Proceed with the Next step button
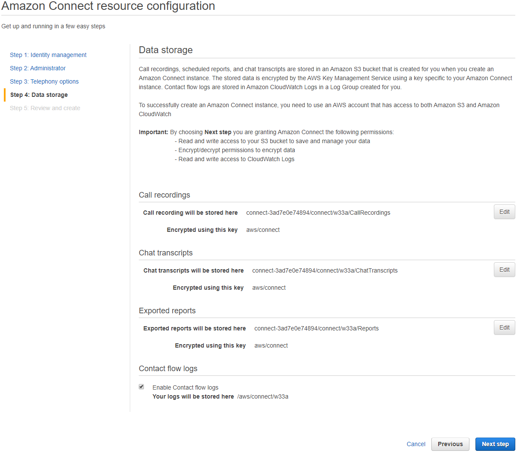This screenshot has width=520, height=453. click(495, 444)
